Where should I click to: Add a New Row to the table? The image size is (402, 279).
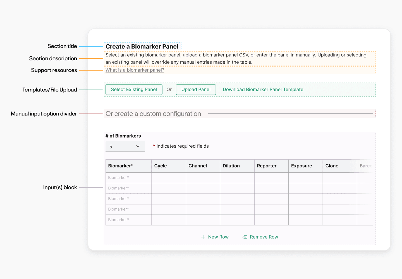coord(215,237)
